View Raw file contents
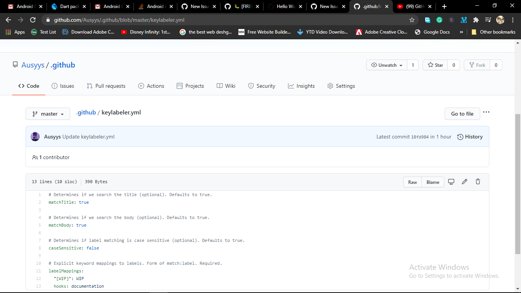 [413, 182]
